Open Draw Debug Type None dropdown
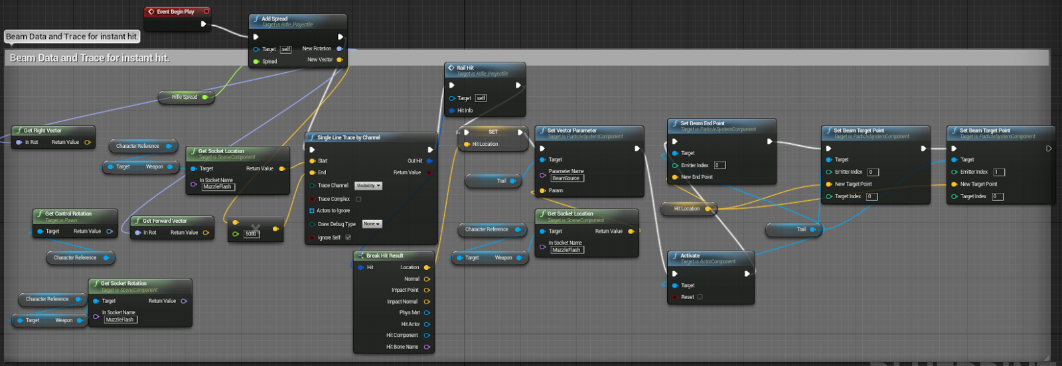The height and width of the screenshot is (366, 1062). 372,224
